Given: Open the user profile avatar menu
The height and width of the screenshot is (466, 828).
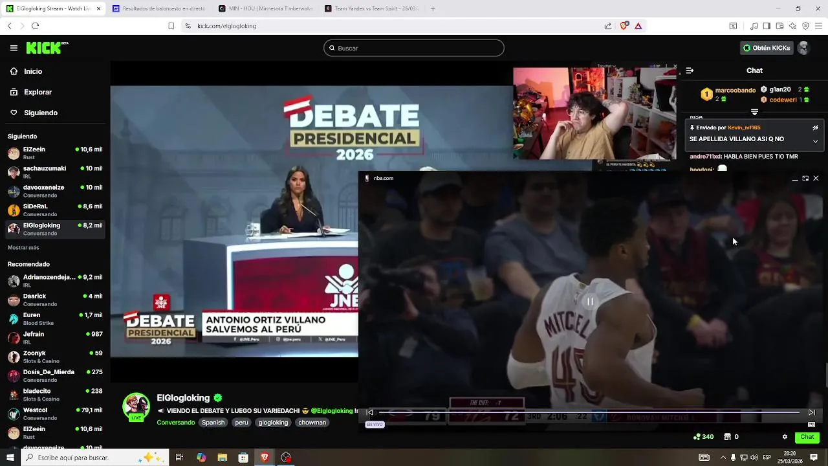Looking at the screenshot, I should click(803, 48).
